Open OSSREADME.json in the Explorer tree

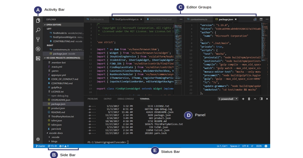tap(63, 100)
